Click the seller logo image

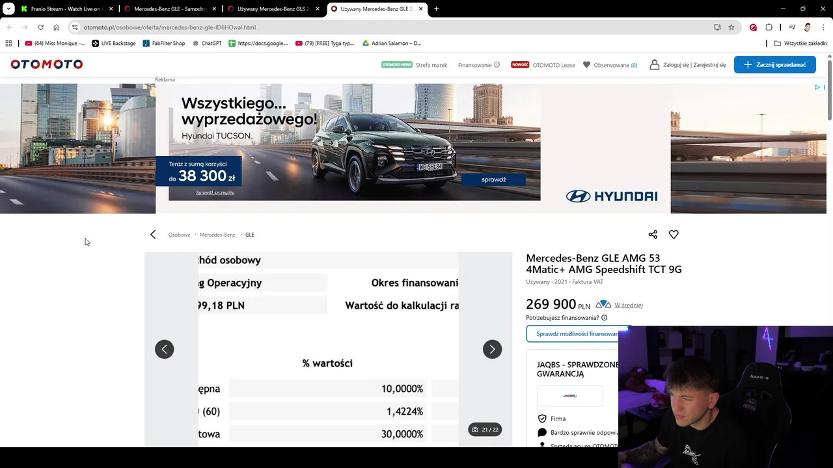tap(569, 395)
